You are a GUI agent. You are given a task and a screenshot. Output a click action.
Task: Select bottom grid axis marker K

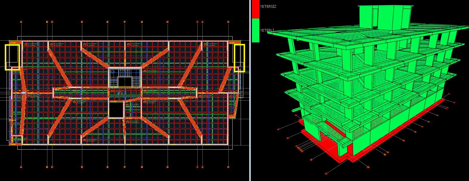(228, 167)
